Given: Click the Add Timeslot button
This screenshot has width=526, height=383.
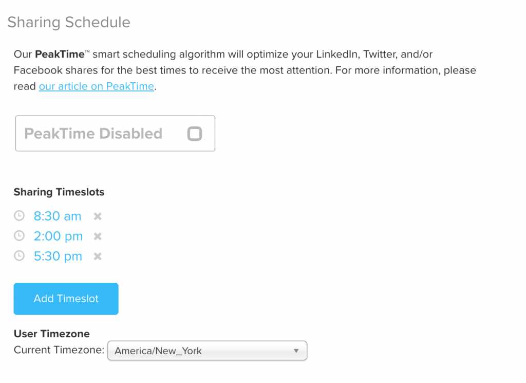Looking at the screenshot, I should click(x=66, y=299).
